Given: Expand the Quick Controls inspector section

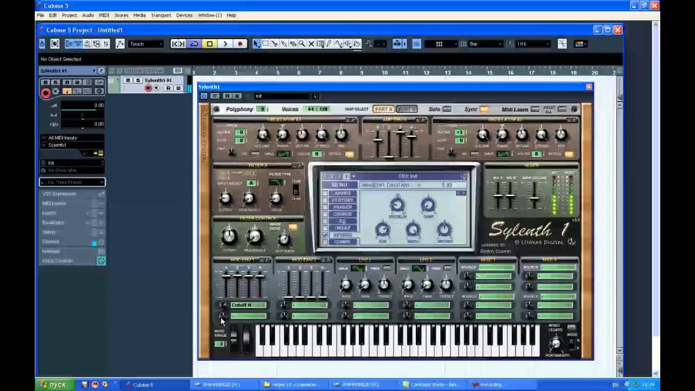Looking at the screenshot, I should 72,261.
